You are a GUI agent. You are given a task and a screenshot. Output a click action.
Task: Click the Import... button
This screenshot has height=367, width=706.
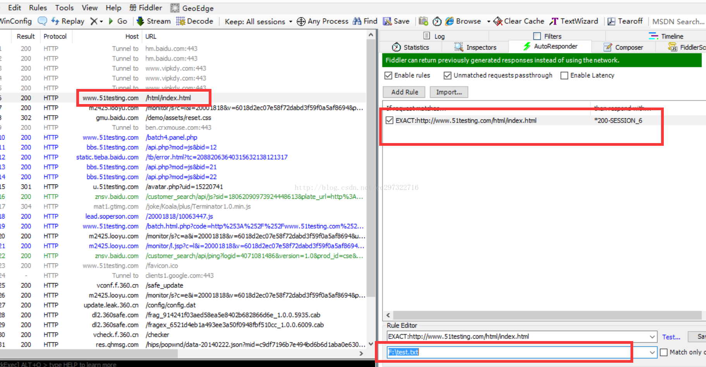pos(449,92)
